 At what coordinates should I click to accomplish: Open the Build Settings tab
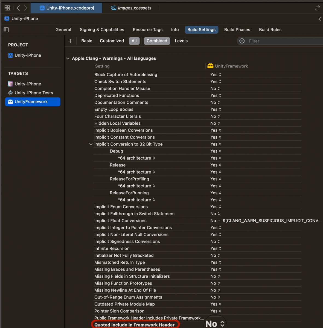(201, 30)
